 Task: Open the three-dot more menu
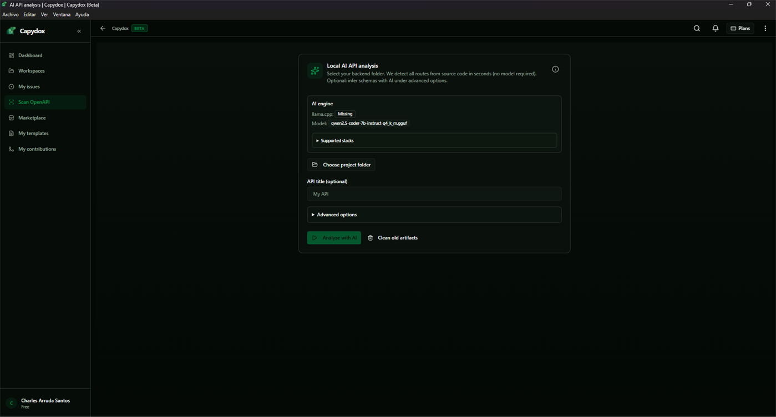coord(765,28)
